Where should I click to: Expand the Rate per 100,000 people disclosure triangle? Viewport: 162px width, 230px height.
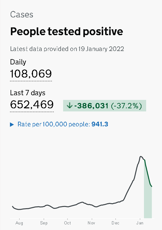tap(12, 124)
